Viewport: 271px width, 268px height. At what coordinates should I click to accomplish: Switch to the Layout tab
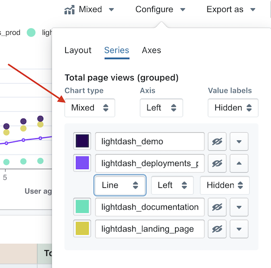click(78, 50)
